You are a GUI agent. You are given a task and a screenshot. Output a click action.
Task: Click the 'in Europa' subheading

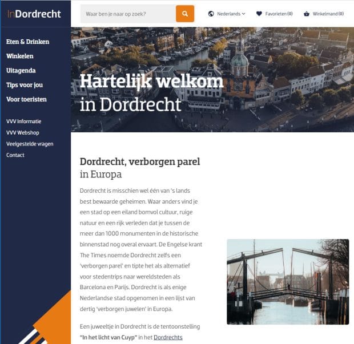coord(100,175)
